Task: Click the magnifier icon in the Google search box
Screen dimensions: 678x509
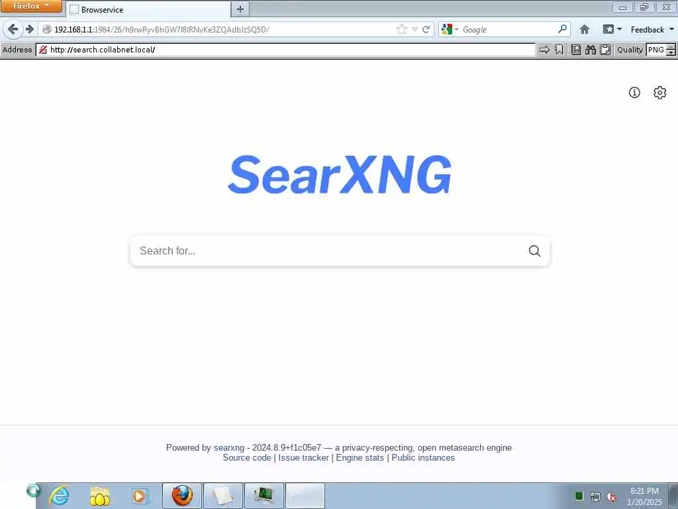Action: point(562,29)
